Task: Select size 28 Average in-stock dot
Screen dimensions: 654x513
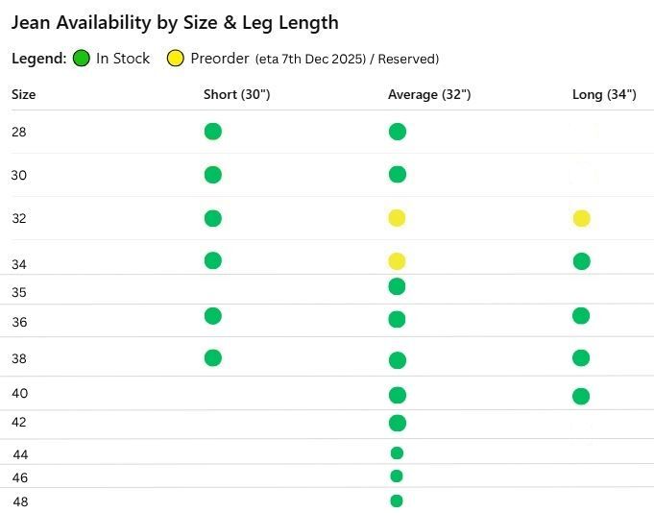Action: (x=398, y=132)
